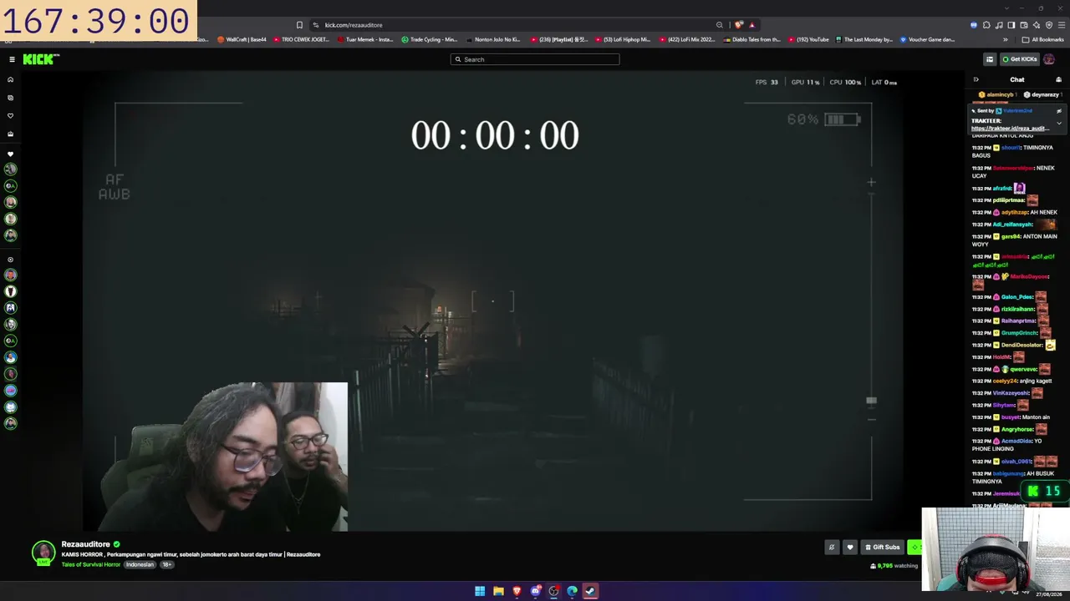This screenshot has width=1070, height=601.
Task: Open File Explorer from the taskbar
Action: [x=498, y=591]
